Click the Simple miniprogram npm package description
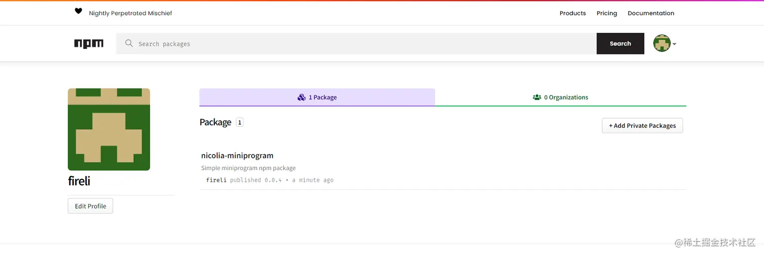This screenshot has width=764, height=256. point(248,168)
